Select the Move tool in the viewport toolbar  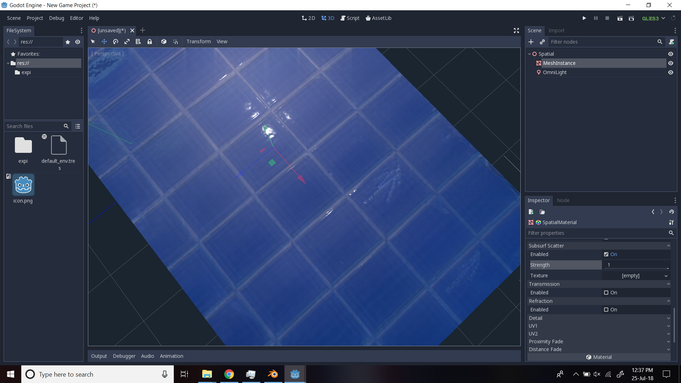pyautogui.click(x=104, y=41)
